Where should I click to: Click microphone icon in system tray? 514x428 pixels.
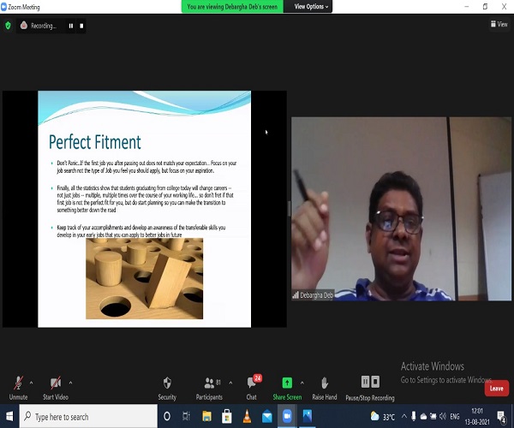click(414, 416)
